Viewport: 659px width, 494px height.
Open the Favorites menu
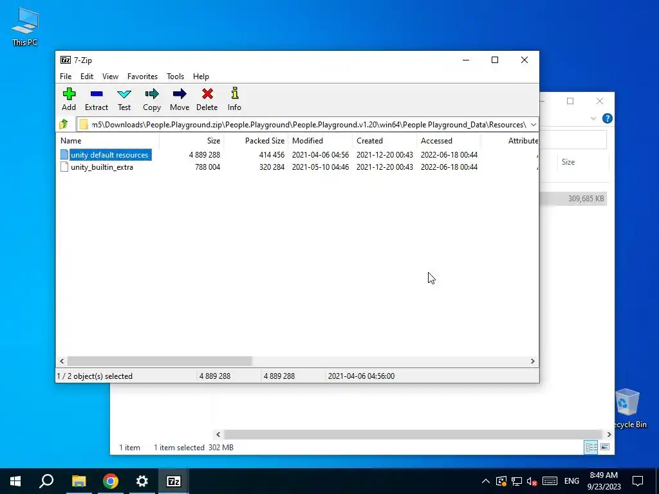tap(142, 77)
